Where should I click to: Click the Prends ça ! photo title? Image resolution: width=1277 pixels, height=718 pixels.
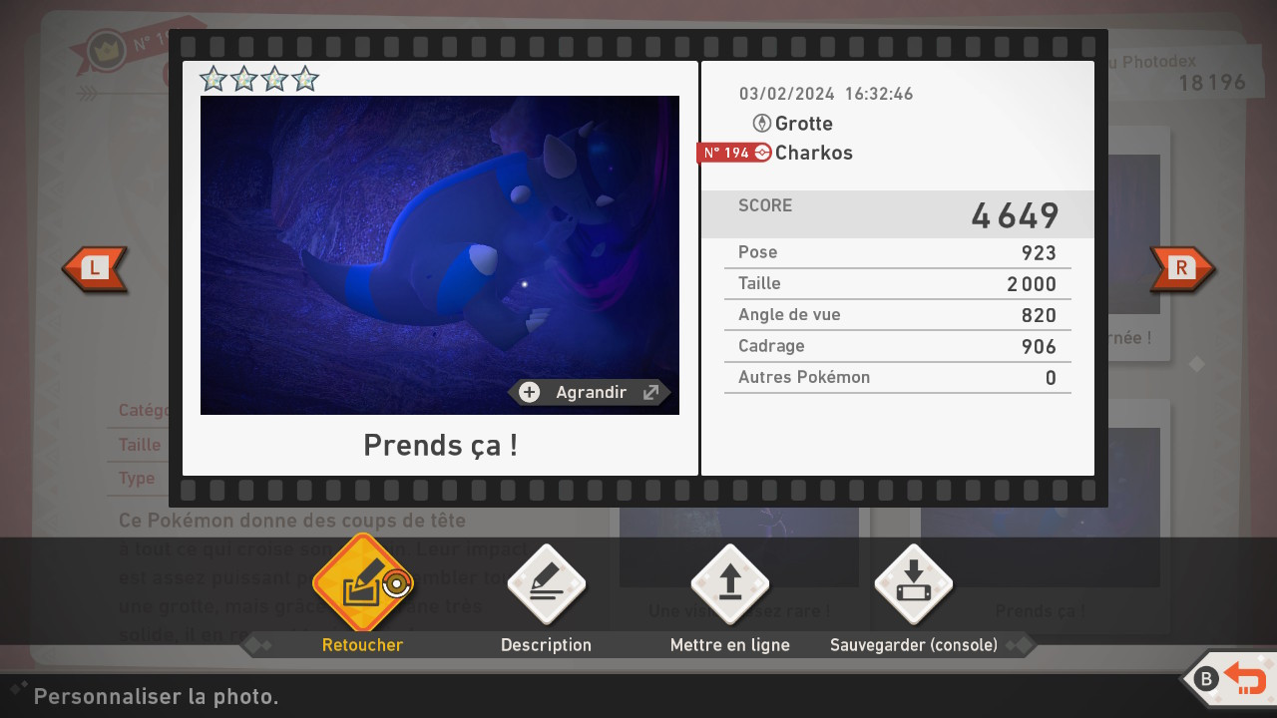point(440,445)
